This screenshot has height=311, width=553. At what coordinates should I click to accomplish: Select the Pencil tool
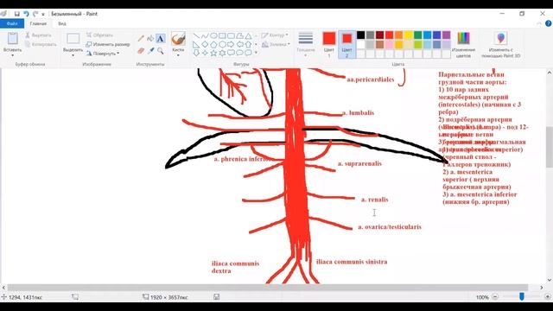point(141,38)
